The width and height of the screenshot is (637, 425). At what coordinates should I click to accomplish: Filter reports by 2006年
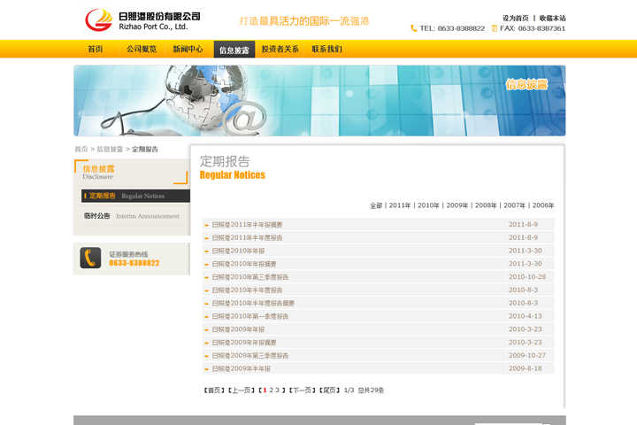coord(543,205)
